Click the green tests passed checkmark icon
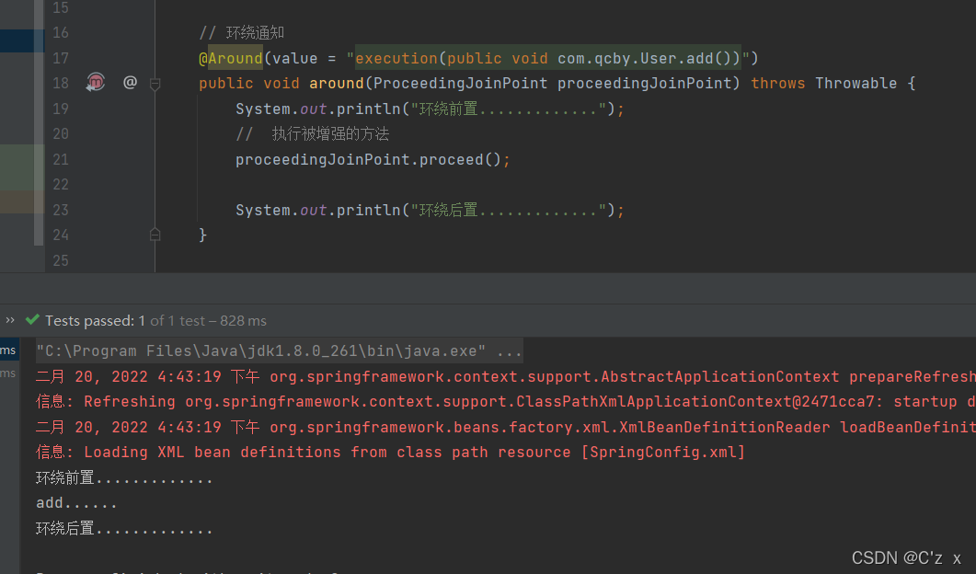 [x=32, y=320]
